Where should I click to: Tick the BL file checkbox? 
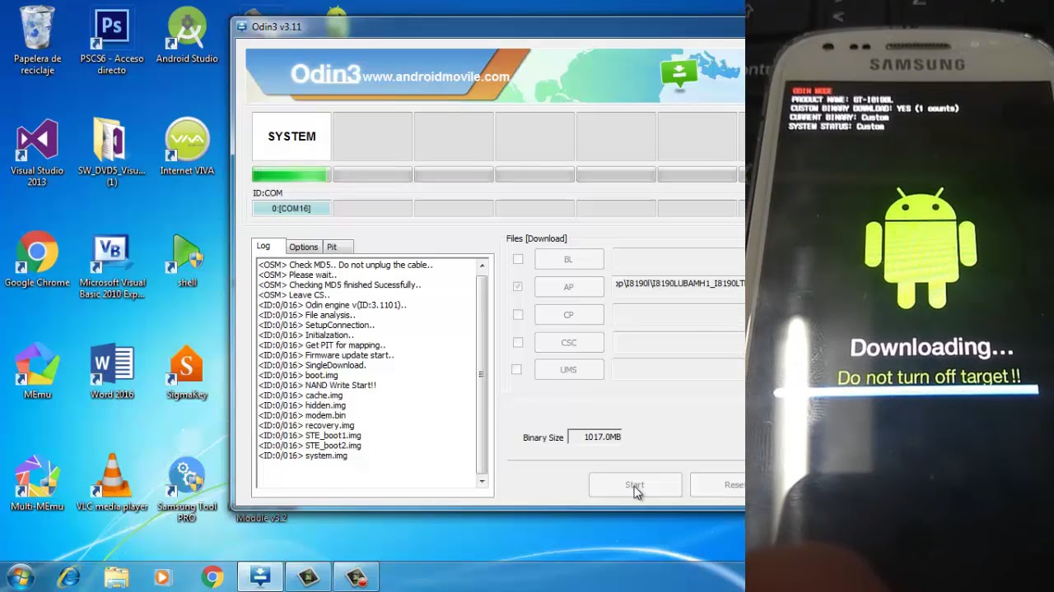click(518, 259)
